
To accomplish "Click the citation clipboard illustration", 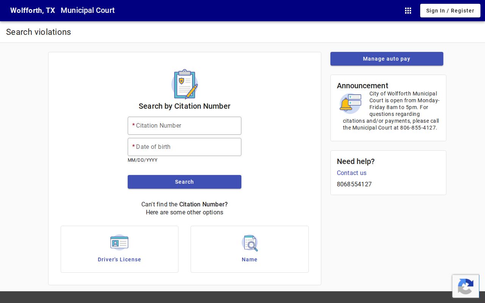I will point(185,84).
